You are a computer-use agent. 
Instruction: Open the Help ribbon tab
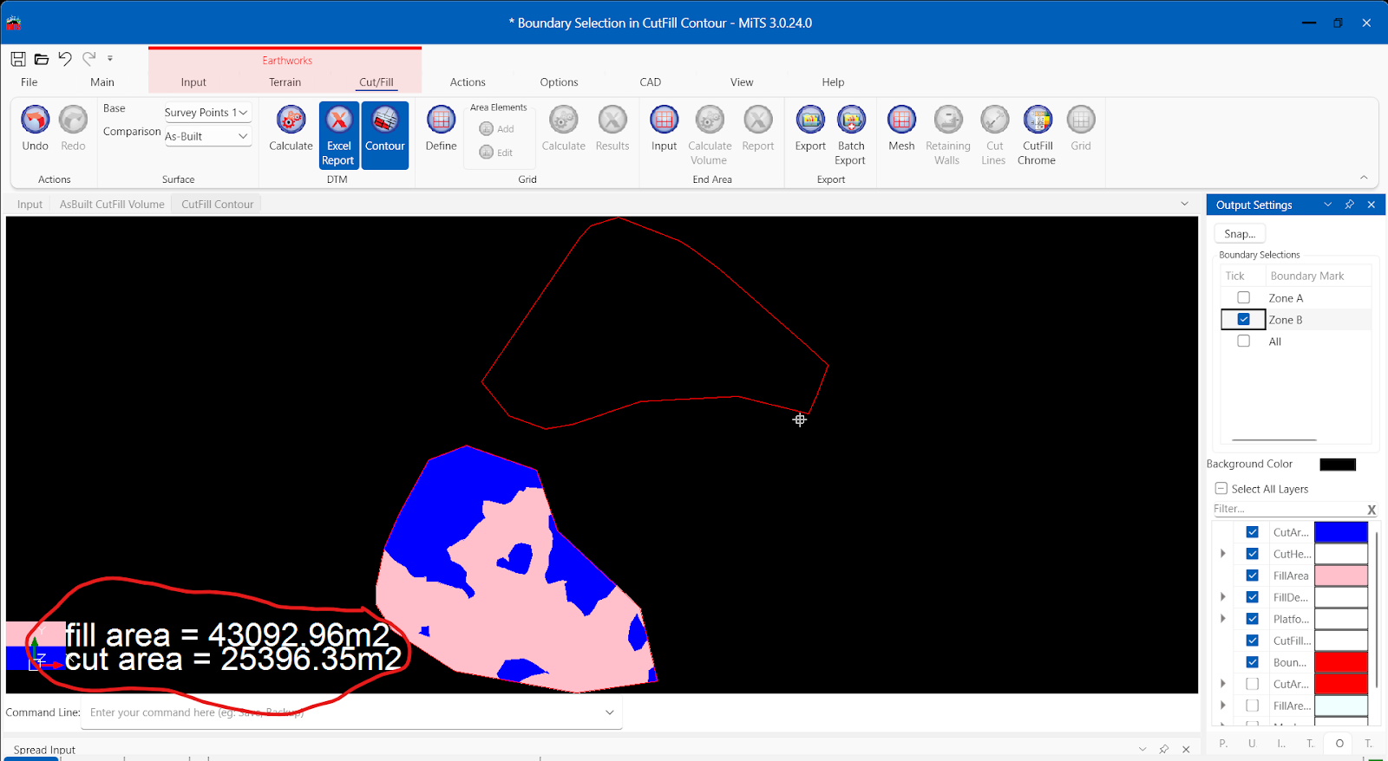[x=833, y=82]
